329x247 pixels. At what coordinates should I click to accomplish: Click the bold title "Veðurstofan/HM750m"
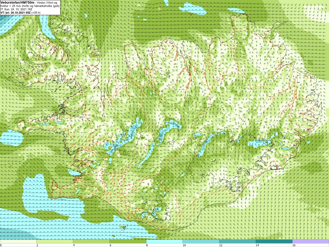[x=17, y=2]
